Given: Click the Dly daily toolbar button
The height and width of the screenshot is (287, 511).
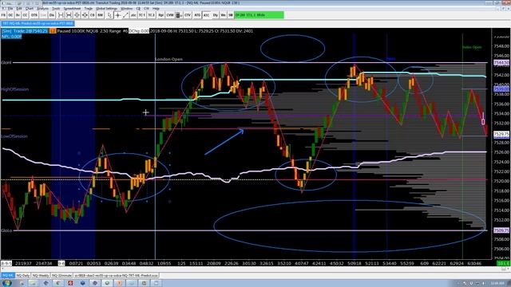Looking at the screenshot, I should [216, 15].
